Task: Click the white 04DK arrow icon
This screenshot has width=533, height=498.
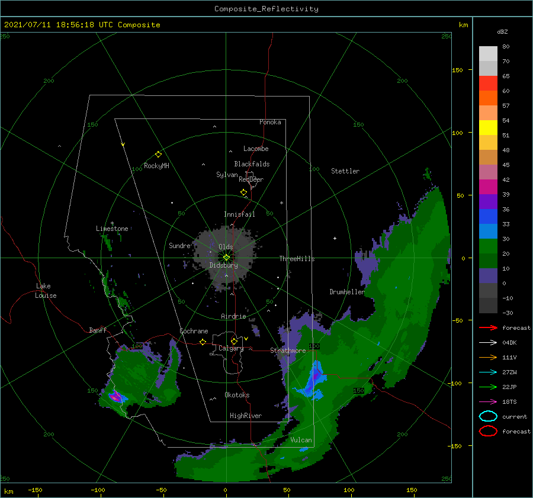Action: coord(488,343)
